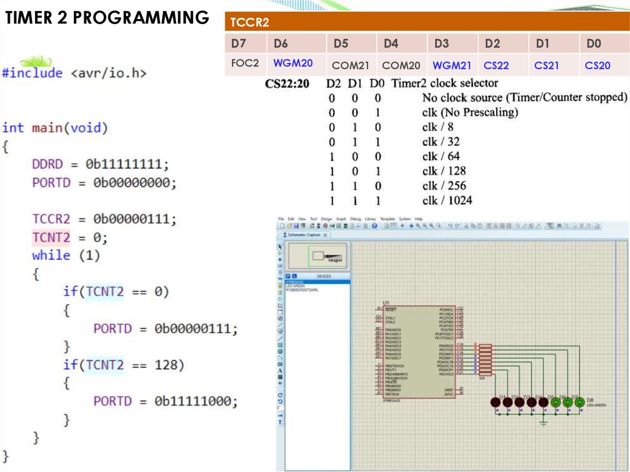Select the arrow selection mode tool
630x472 pixels.
[x=281, y=246]
